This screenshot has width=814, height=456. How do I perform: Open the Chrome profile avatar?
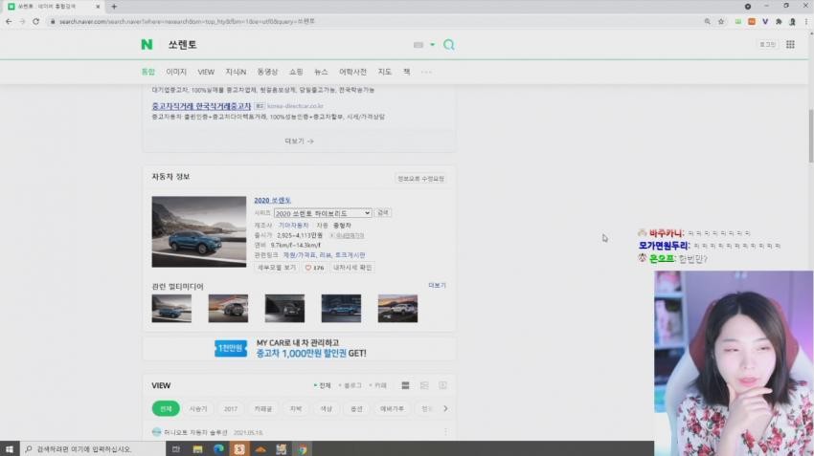point(792,21)
